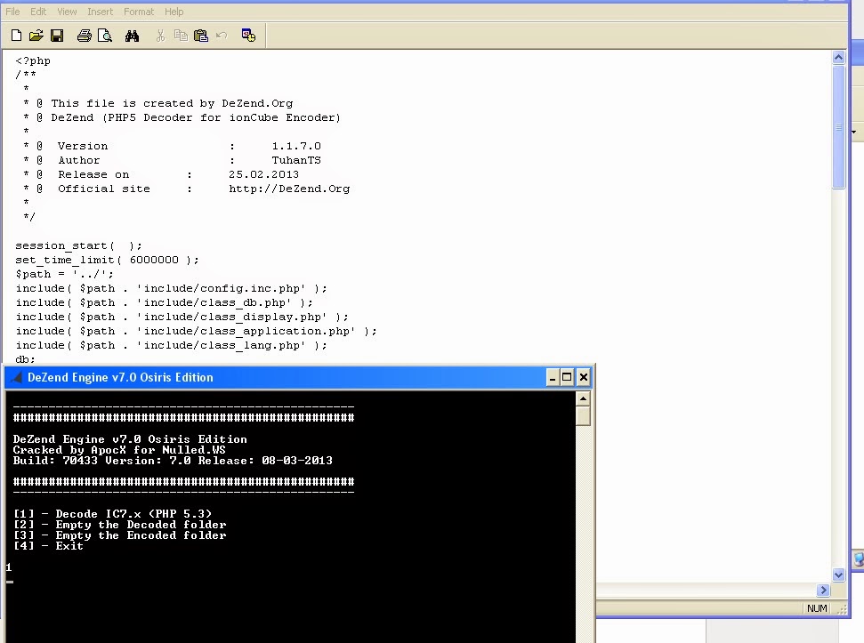Image resolution: width=864 pixels, height=643 pixels.
Task: Click console option '[1] - Decode IC7.x'
Action: pos(112,514)
